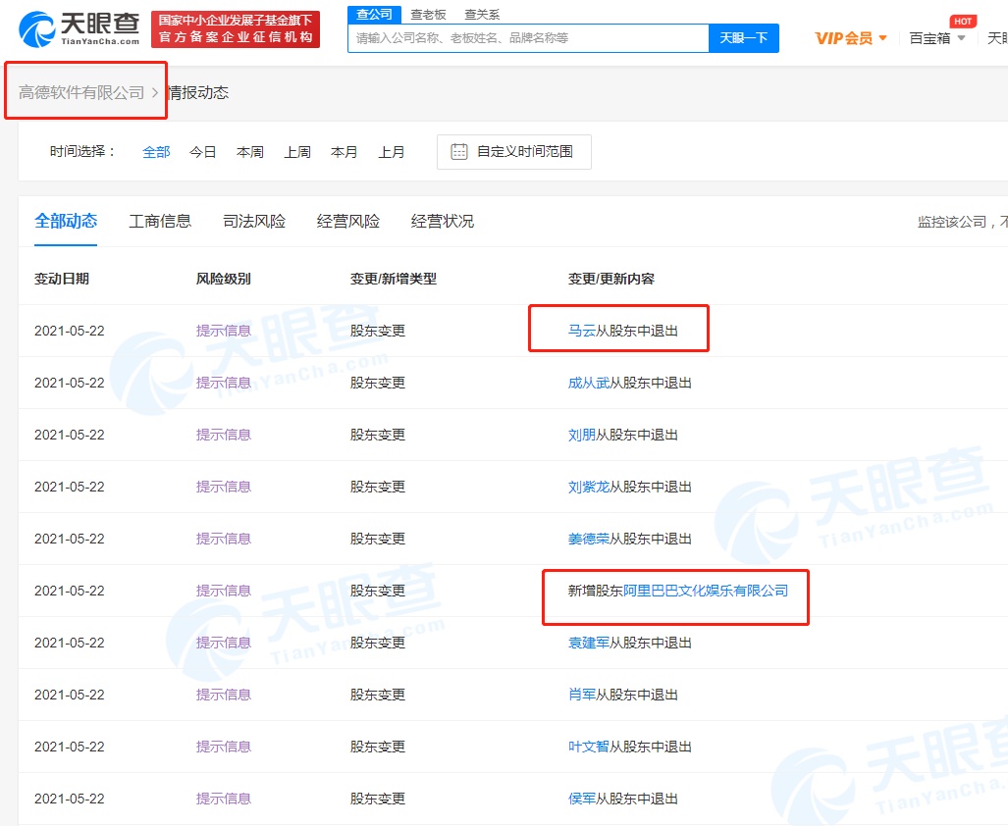Click 股东变更 in the 肖军 row
Image resolution: width=1008 pixels, height=826 pixels.
(378, 695)
